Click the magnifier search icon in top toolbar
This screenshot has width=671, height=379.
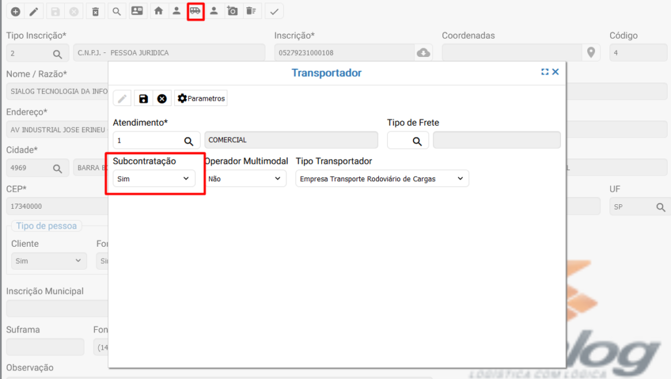116,11
